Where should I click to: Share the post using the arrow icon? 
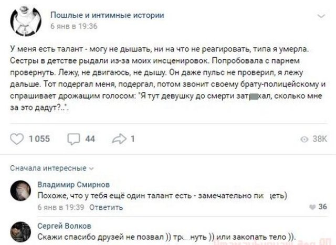119,139
